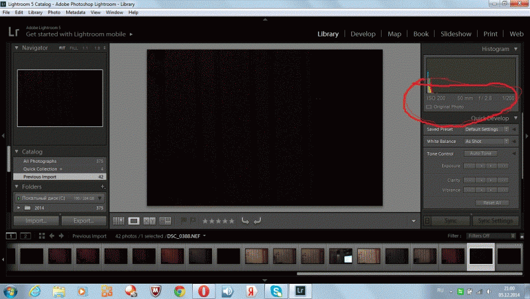Toggle the Original Photo checkbox
Viewport: 530px width, 299px height.
click(429, 107)
